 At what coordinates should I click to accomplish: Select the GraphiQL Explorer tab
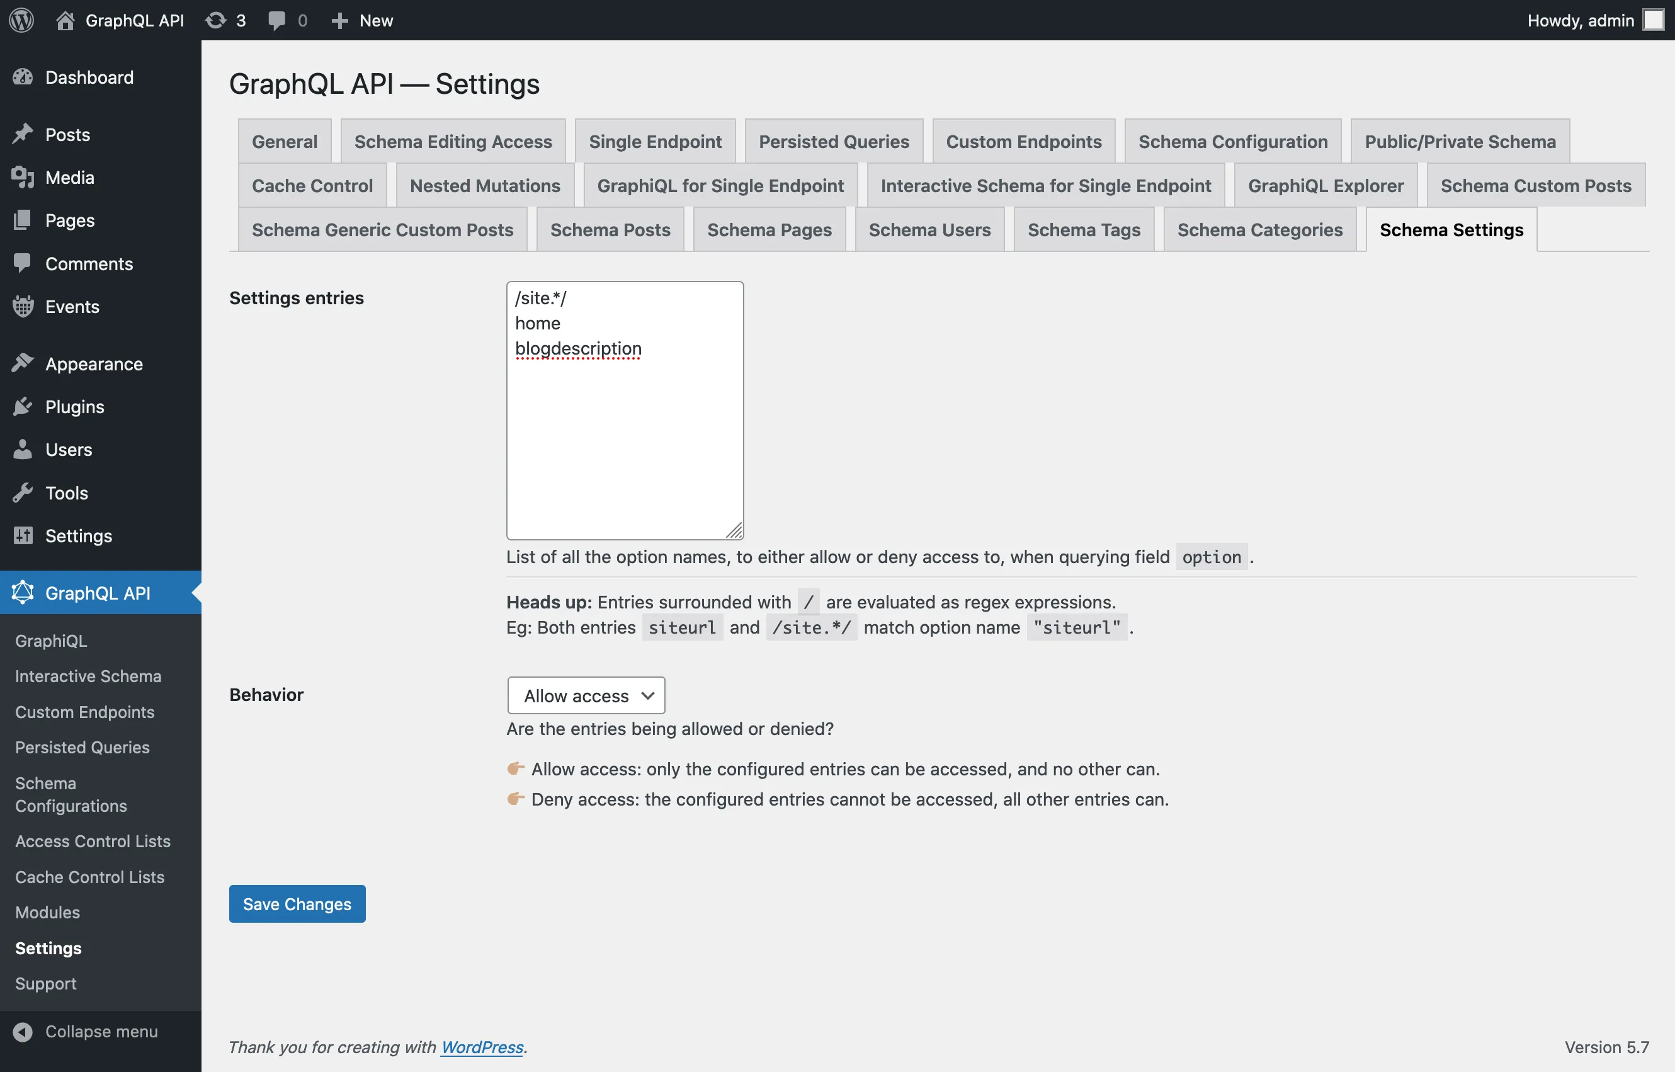tap(1326, 185)
